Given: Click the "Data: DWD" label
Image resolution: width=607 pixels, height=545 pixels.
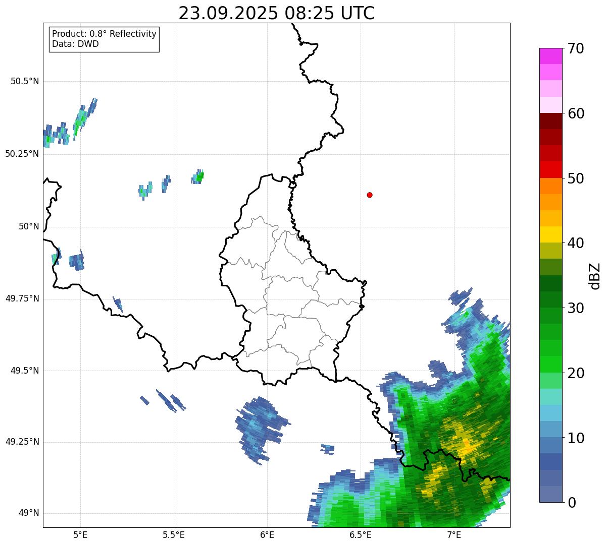Looking at the screenshot, I should click(x=75, y=44).
